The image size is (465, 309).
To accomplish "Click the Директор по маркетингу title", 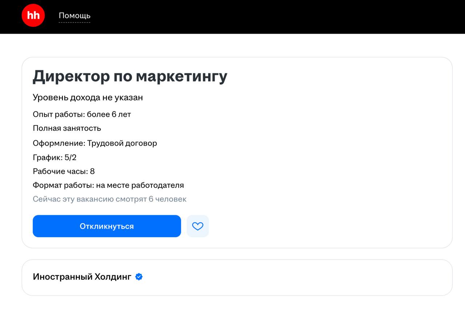I will [x=130, y=76].
